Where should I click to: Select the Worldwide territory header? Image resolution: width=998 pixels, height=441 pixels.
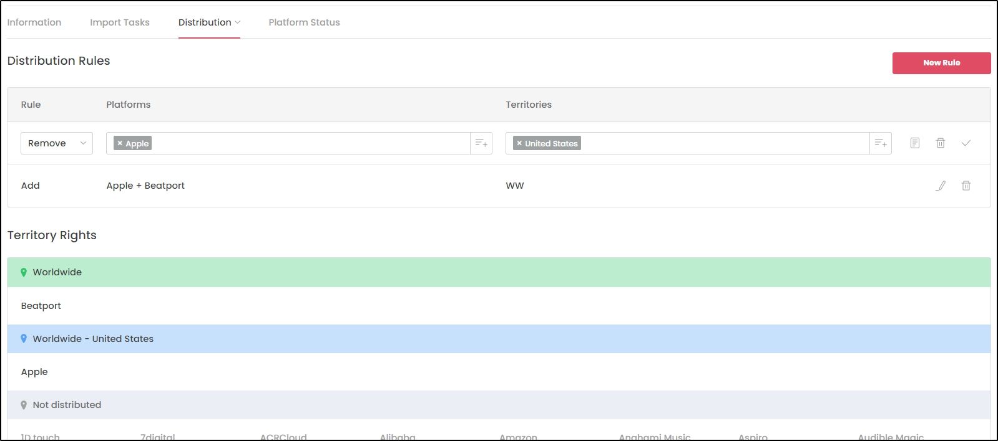(x=499, y=272)
